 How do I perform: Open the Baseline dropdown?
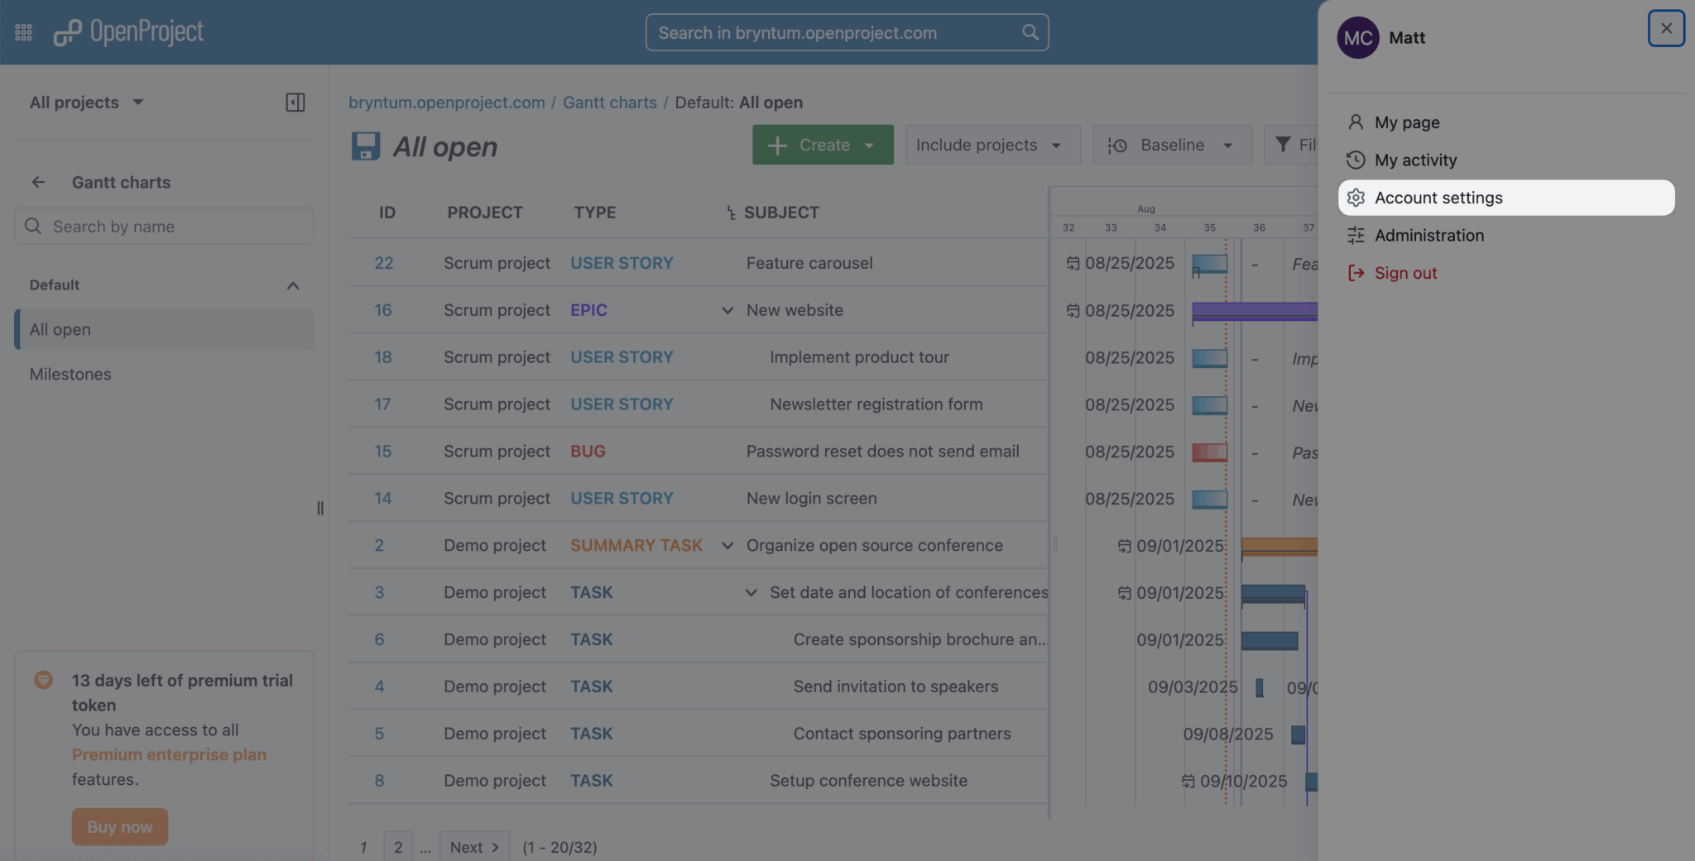[x=1171, y=145]
